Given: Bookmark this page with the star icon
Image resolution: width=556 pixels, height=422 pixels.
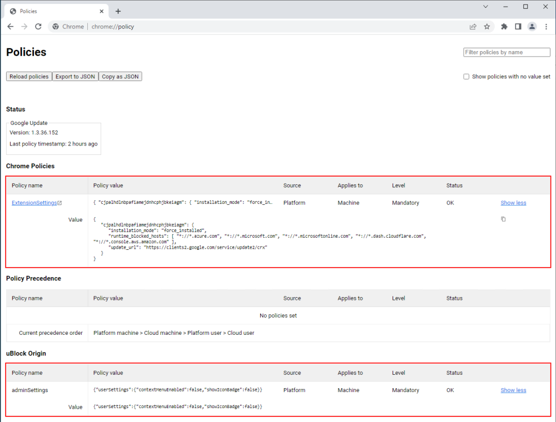Looking at the screenshot, I should 487,27.
